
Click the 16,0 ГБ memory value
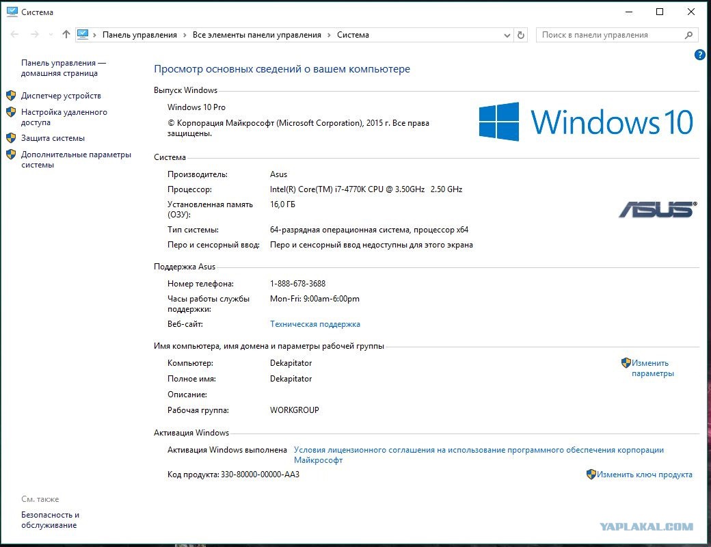tap(282, 204)
